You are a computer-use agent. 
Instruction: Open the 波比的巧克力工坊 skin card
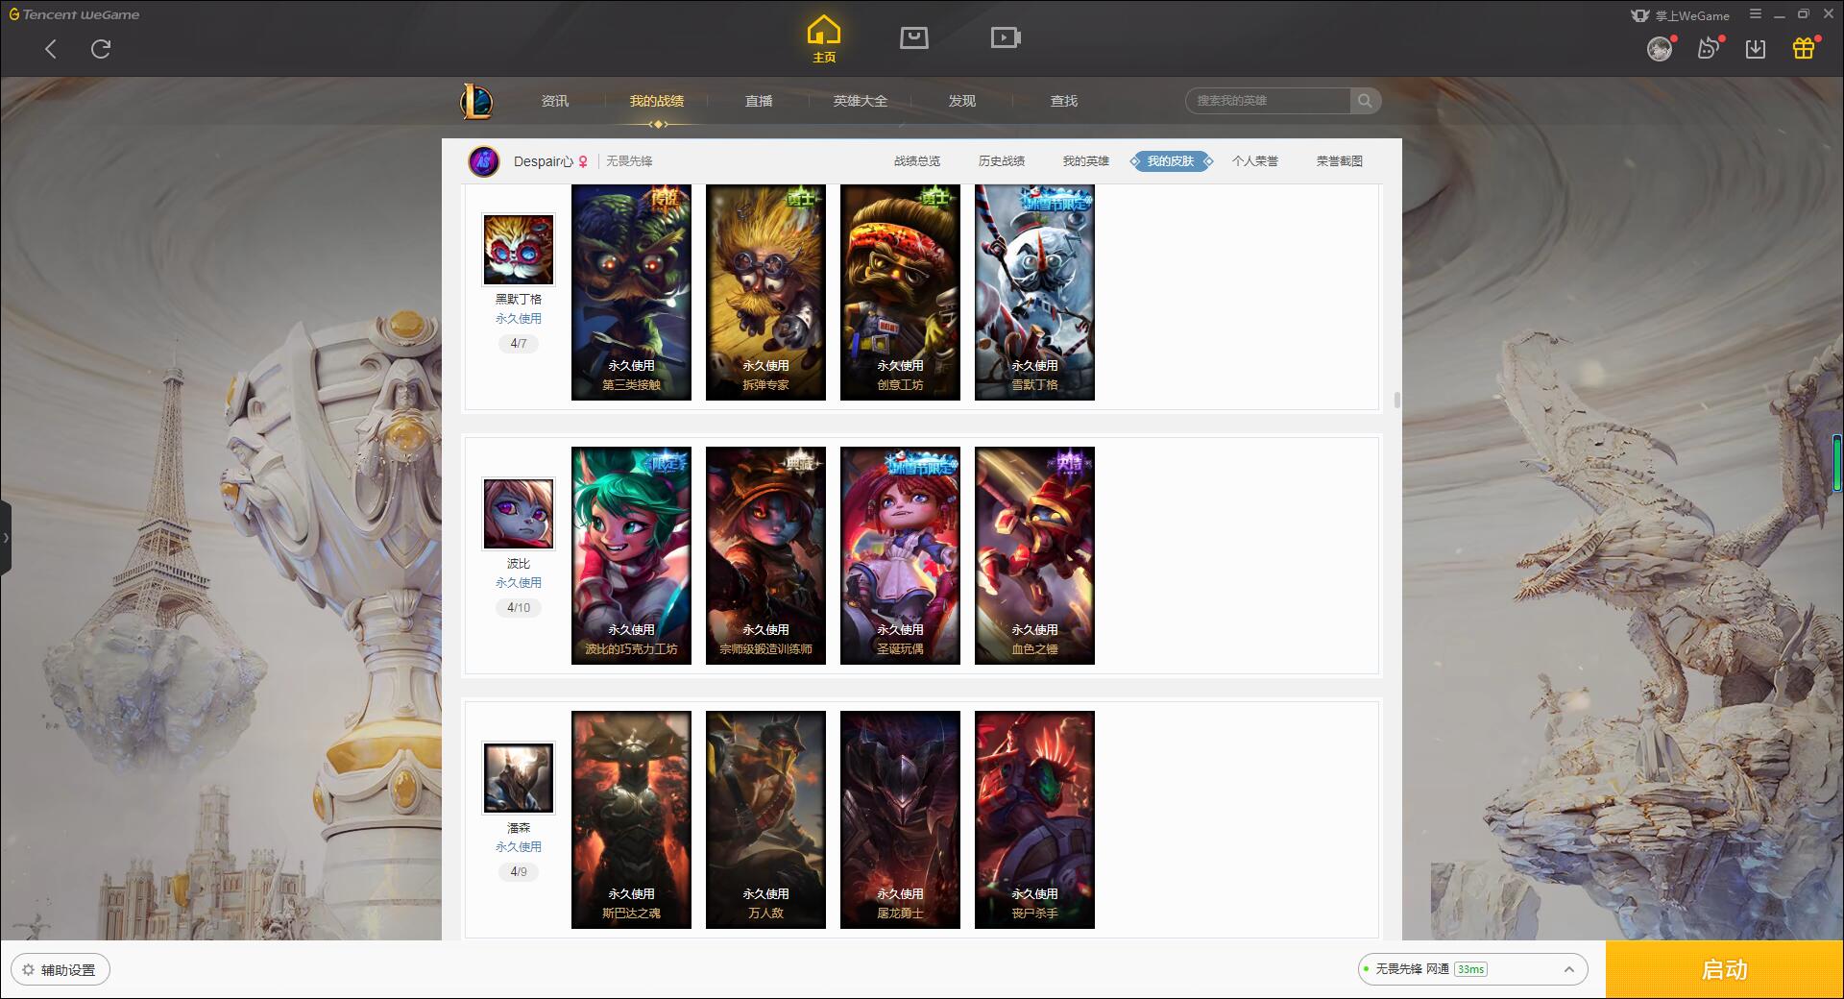tap(631, 555)
